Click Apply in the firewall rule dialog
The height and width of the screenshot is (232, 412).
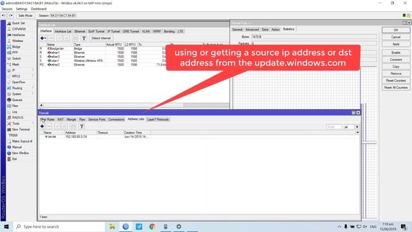tap(396, 44)
